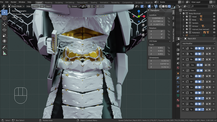The width and height of the screenshot is (217, 122).
Task: Activate the Rotate tool
Action: 4,30
